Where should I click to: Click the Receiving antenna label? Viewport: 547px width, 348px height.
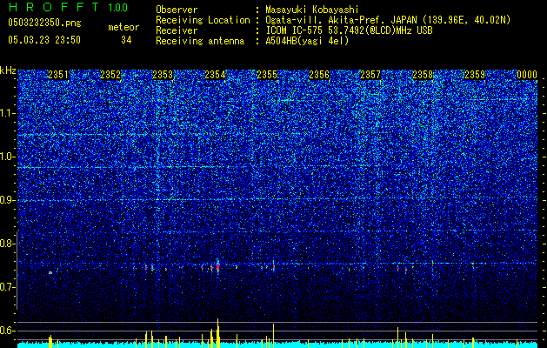tap(200, 41)
